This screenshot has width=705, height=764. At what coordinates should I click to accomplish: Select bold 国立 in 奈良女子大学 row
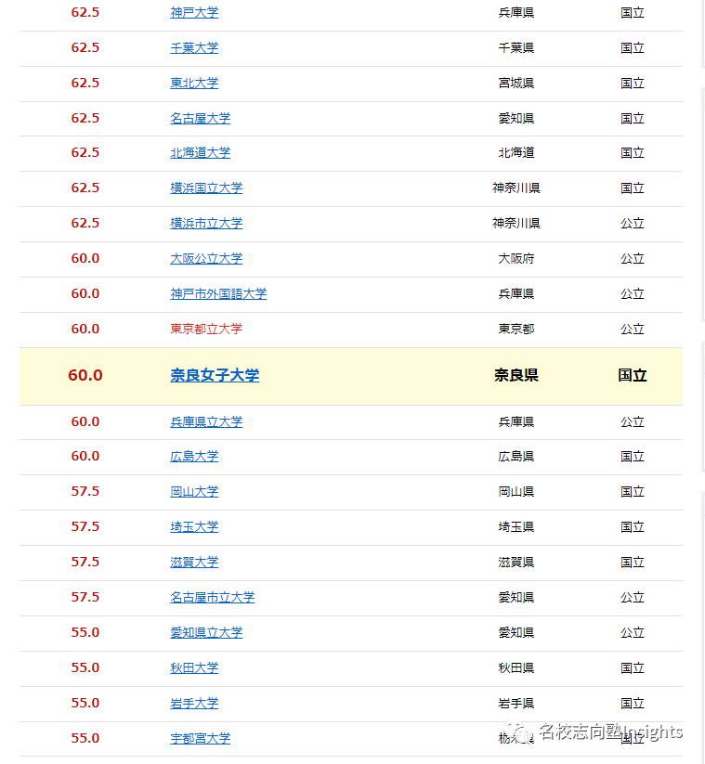[x=633, y=375]
